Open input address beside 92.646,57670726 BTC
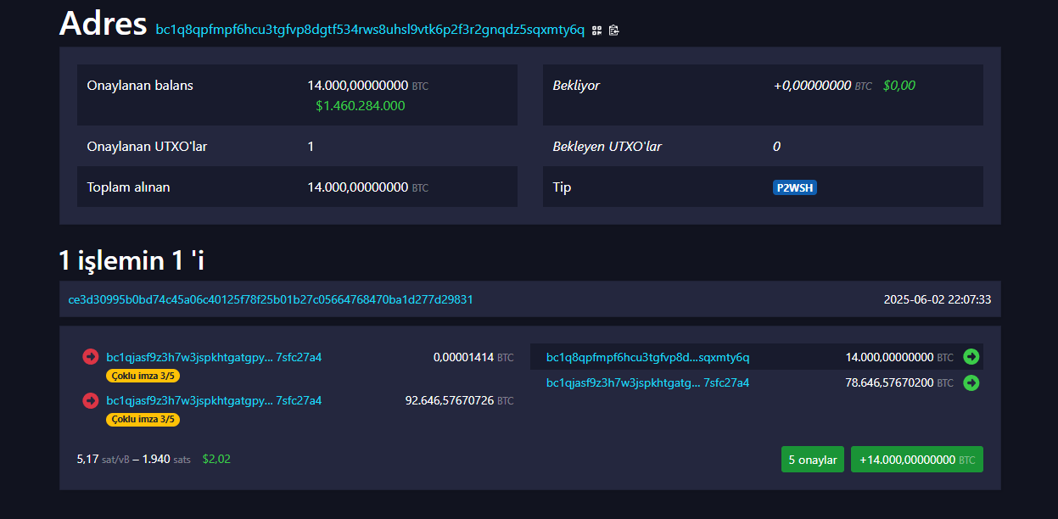The height and width of the screenshot is (519, 1058). (x=214, y=400)
